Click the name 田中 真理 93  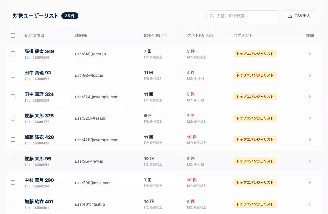pyautogui.click(x=38, y=73)
